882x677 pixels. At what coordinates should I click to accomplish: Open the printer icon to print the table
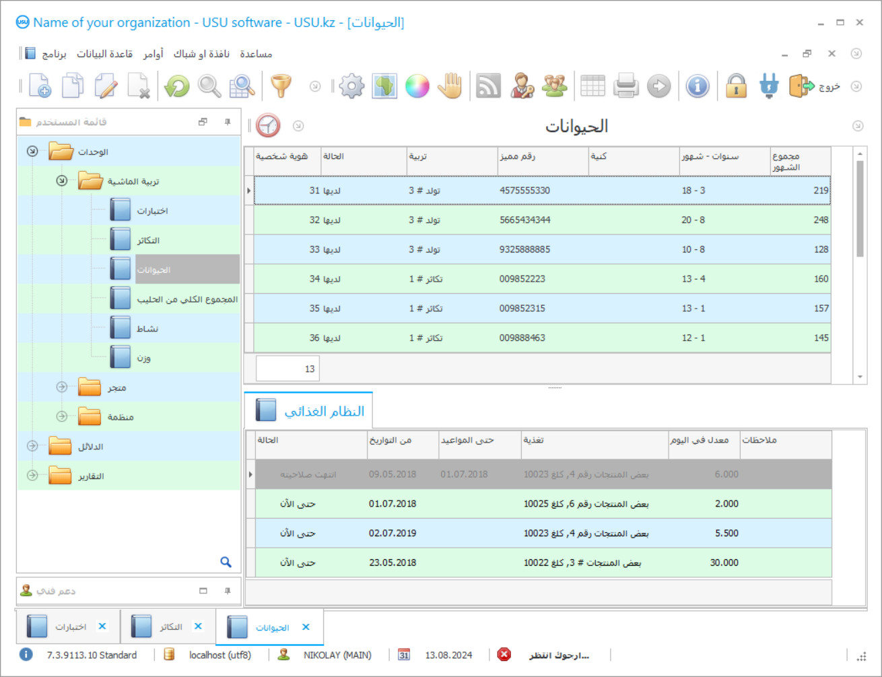[x=626, y=86]
